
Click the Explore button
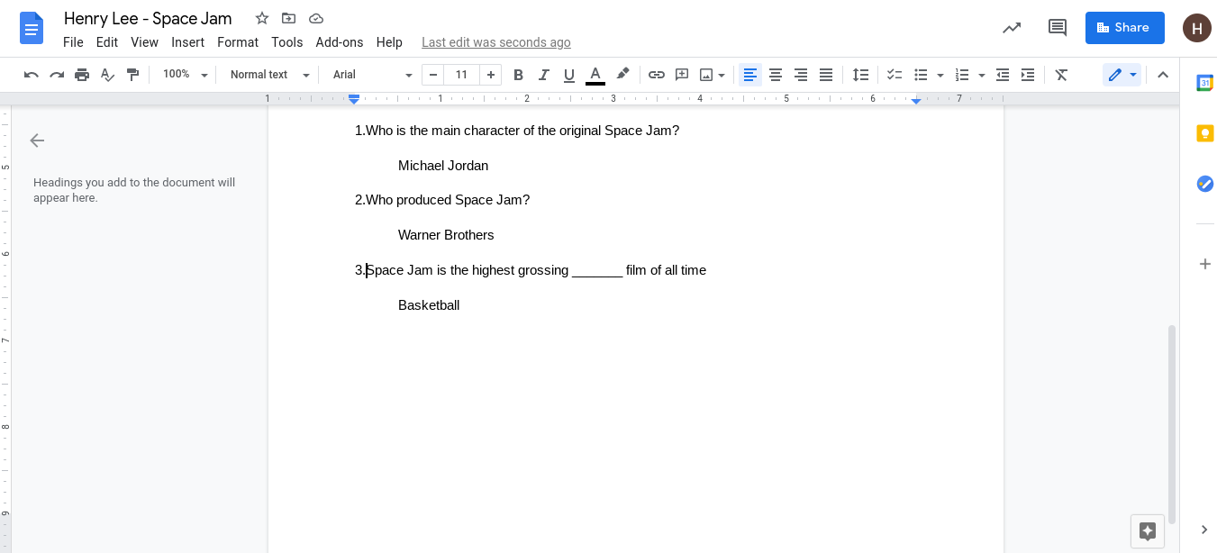[x=1148, y=530]
